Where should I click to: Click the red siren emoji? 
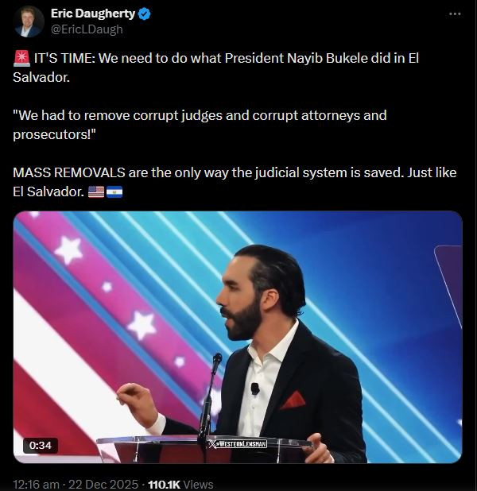pyautogui.click(x=21, y=59)
